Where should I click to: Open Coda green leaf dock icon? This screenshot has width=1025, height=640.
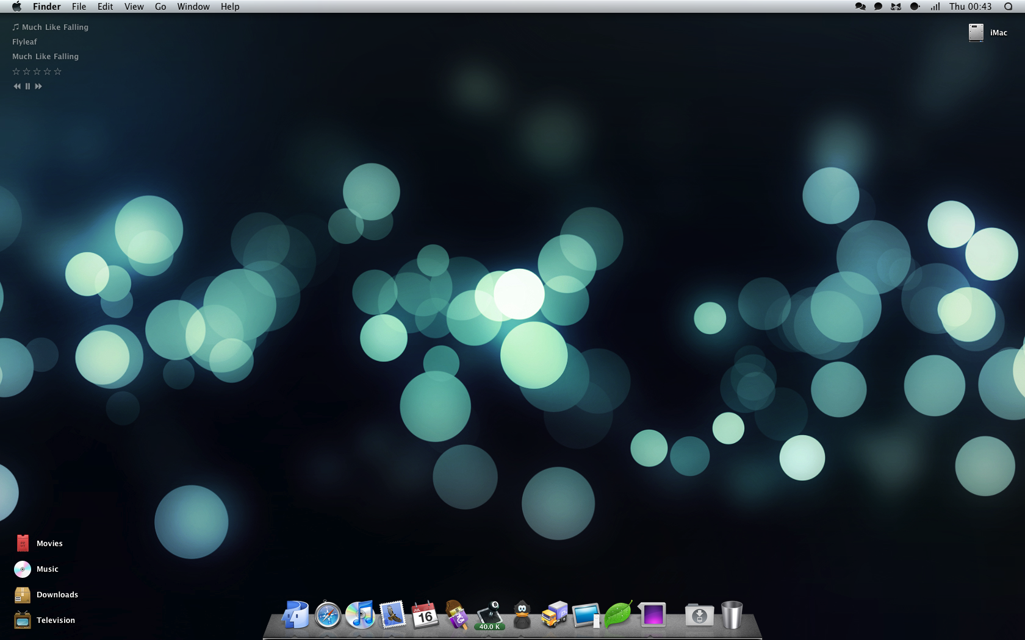pyautogui.click(x=618, y=614)
